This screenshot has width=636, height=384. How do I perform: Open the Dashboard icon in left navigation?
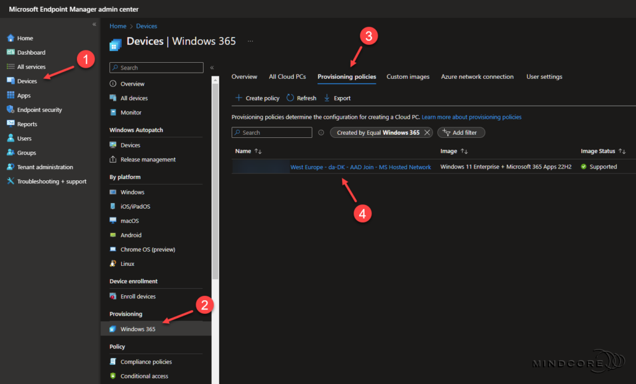[x=11, y=53]
